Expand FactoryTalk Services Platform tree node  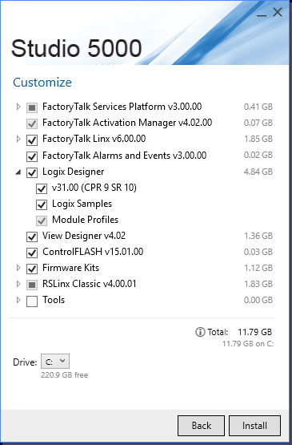click(18, 107)
